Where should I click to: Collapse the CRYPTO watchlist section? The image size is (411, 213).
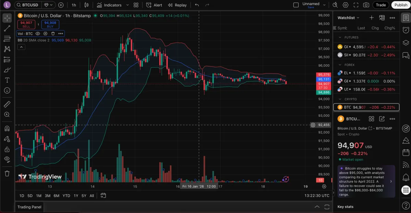[340, 99]
